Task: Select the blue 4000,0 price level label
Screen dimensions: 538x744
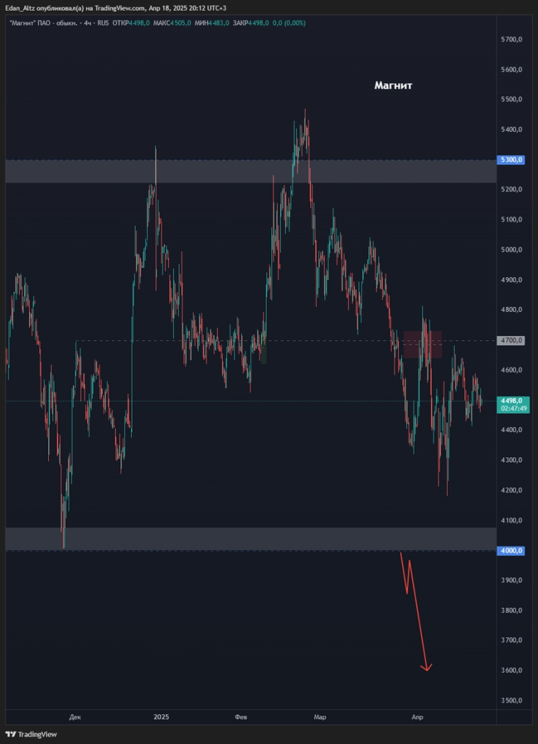Action: pos(510,551)
